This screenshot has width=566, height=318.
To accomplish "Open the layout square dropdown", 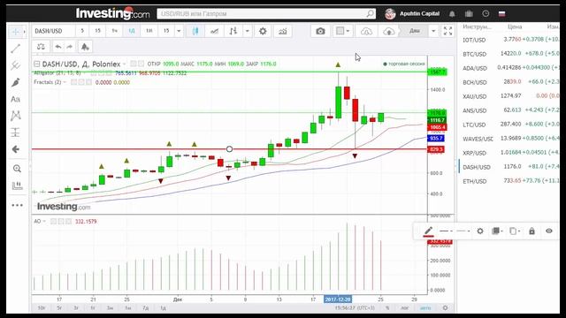I will coord(342,31).
